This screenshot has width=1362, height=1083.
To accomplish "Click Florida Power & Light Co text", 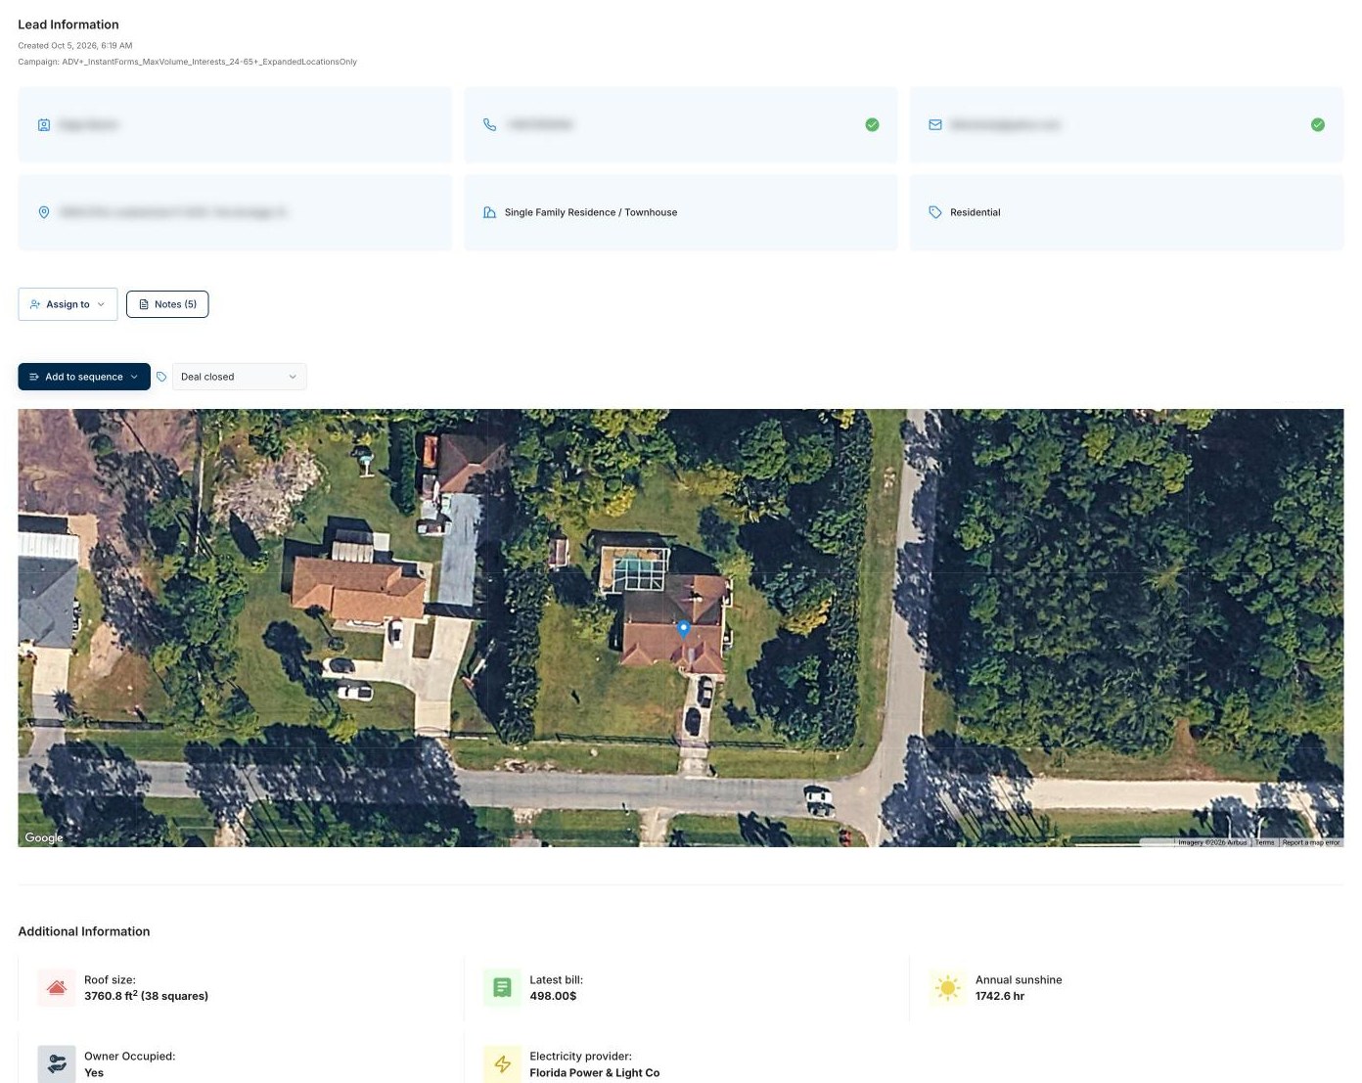I will click(595, 1072).
